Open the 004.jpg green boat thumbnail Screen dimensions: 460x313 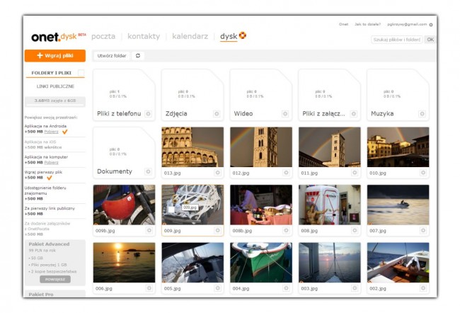[261, 263]
